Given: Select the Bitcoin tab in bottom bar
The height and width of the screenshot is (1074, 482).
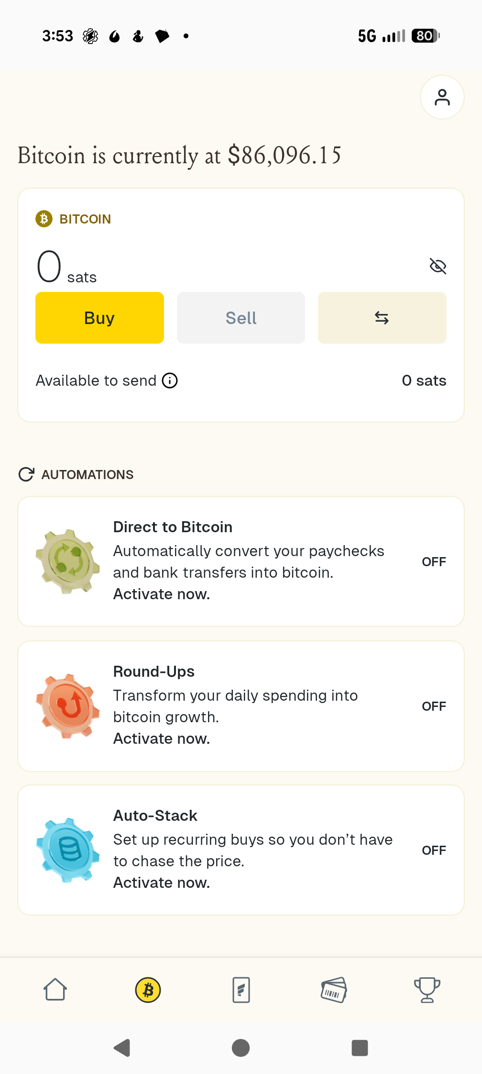Looking at the screenshot, I should pos(148,990).
